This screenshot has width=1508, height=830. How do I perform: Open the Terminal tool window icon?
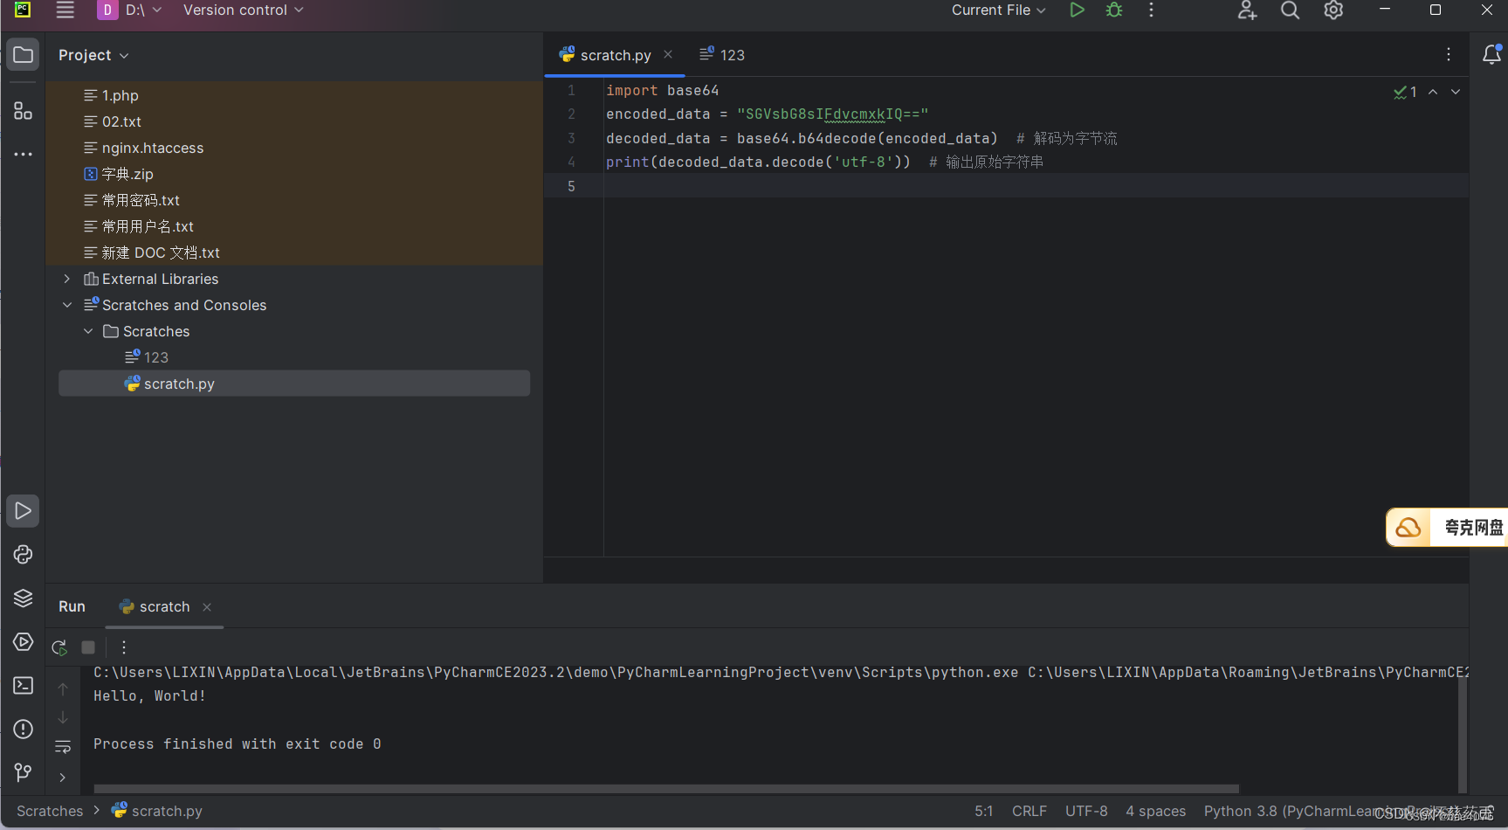coord(23,685)
